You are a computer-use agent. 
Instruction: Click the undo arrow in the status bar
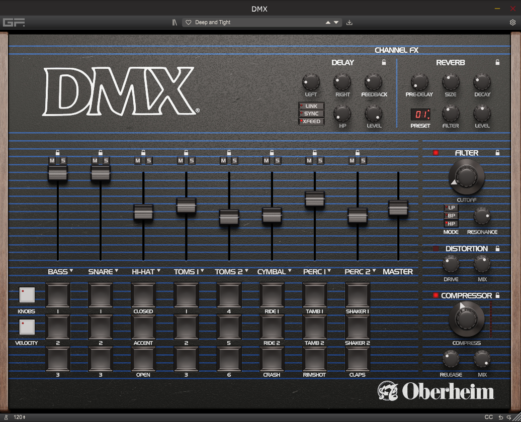[501, 417]
